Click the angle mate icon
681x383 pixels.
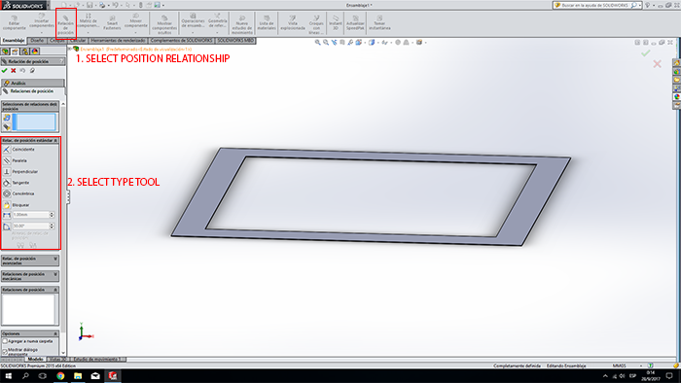[7, 226]
